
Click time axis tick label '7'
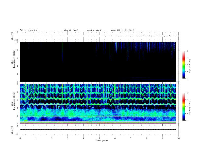point(131,138)
